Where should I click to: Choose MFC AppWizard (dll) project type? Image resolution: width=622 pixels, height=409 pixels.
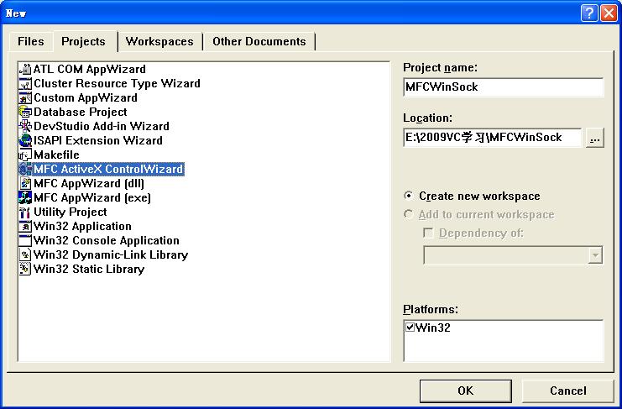click(x=89, y=183)
